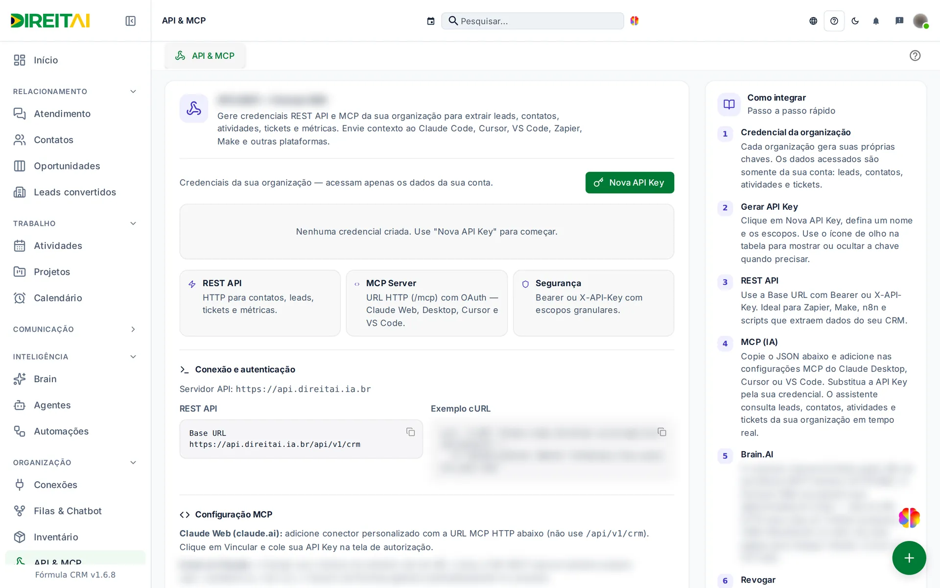Select the API & MCP tab
The width and height of the screenshot is (940, 588).
pyautogui.click(x=205, y=56)
